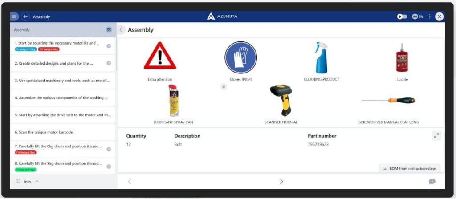Click the Loctite bottle image

(402, 57)
